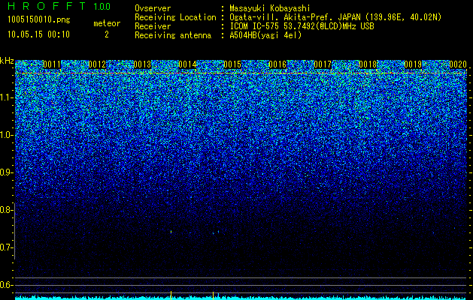Click the 0.8 kHz axis label
The height and width of the screenshot is (300, 473).
pos(6,210)
